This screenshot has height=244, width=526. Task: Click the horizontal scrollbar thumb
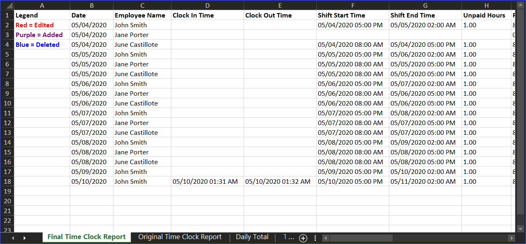[x=361, y=238]
